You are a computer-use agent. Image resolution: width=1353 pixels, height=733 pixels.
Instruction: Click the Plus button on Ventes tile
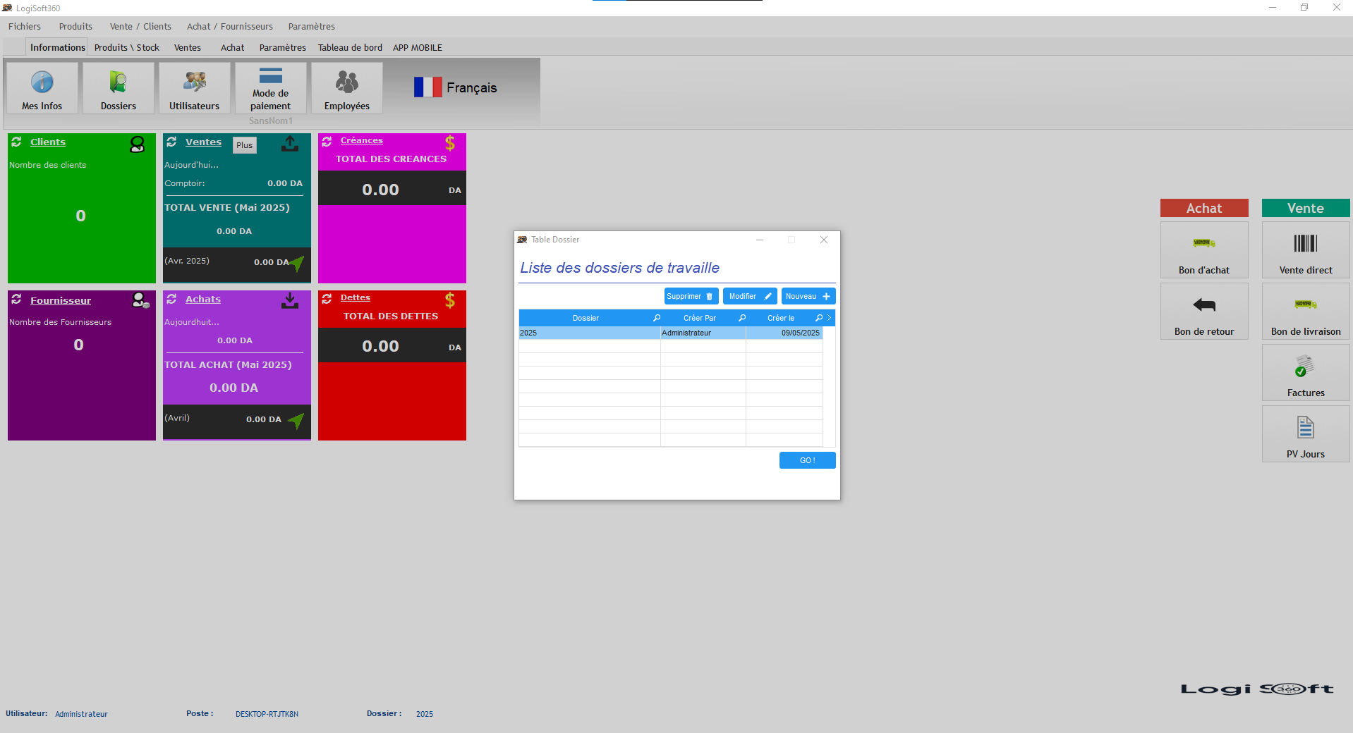(x=245, y=145)
